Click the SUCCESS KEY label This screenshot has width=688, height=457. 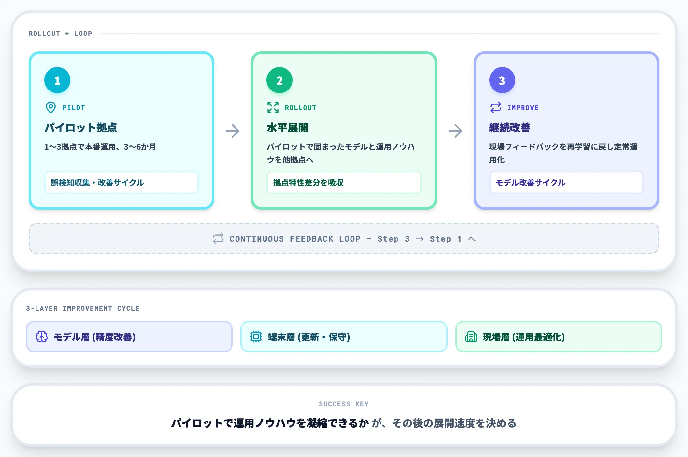[344, 404]
